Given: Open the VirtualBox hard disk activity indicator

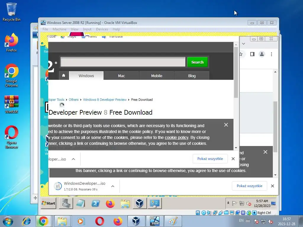Looking at the screenshot, I should pos(198,213).
